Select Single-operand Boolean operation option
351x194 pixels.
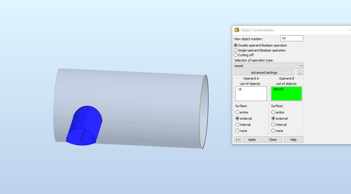(236, 50)
